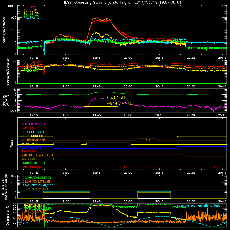
Task: Click the DECIMATION ENERGY or weight axis label
Action: click(4, 187)
